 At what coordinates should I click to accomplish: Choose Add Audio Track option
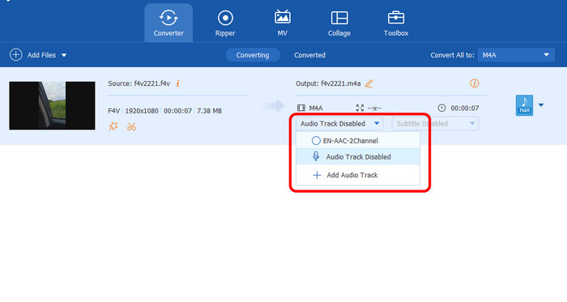358,175
